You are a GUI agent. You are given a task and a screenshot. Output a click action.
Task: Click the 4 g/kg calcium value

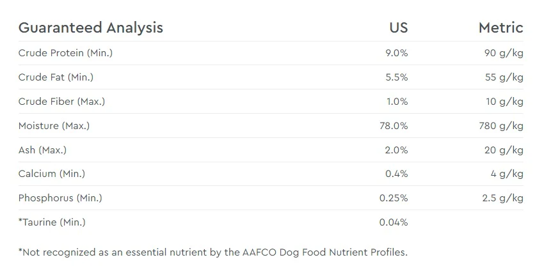point(507,174)
